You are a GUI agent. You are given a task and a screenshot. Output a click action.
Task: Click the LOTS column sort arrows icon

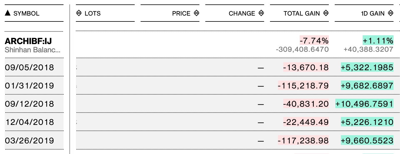point(79,13)
